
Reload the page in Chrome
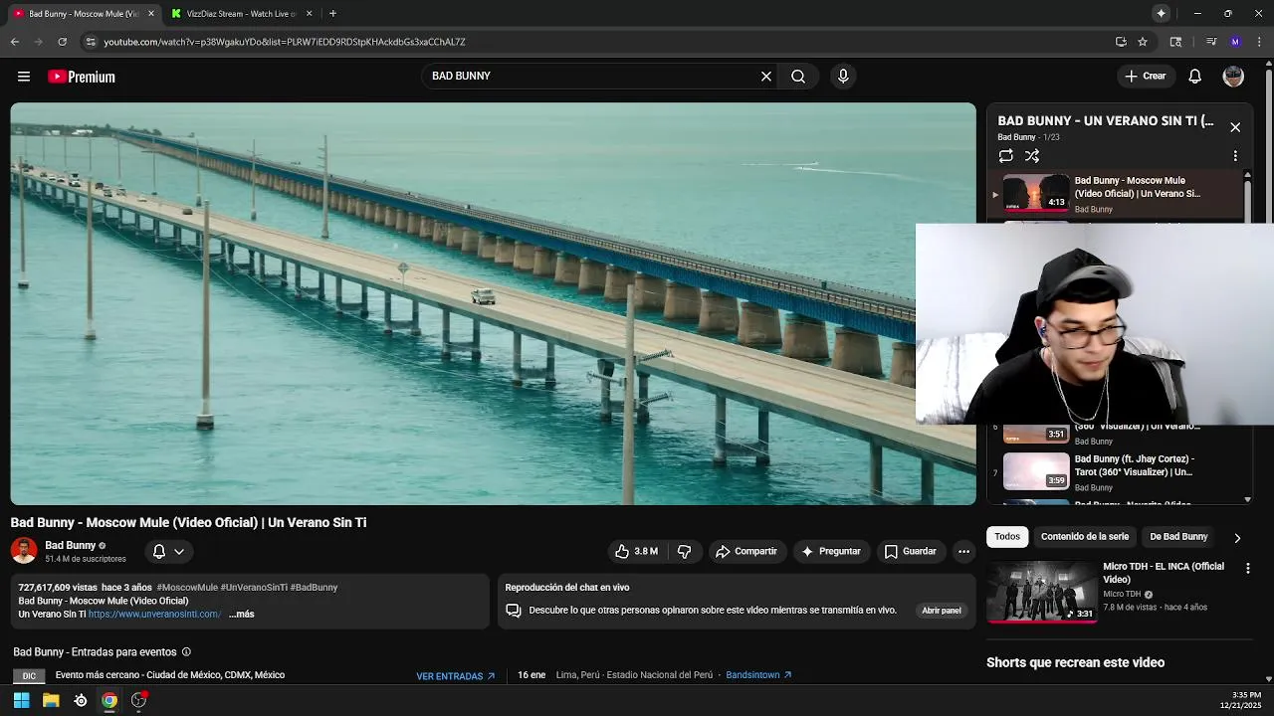coord(62,42)
